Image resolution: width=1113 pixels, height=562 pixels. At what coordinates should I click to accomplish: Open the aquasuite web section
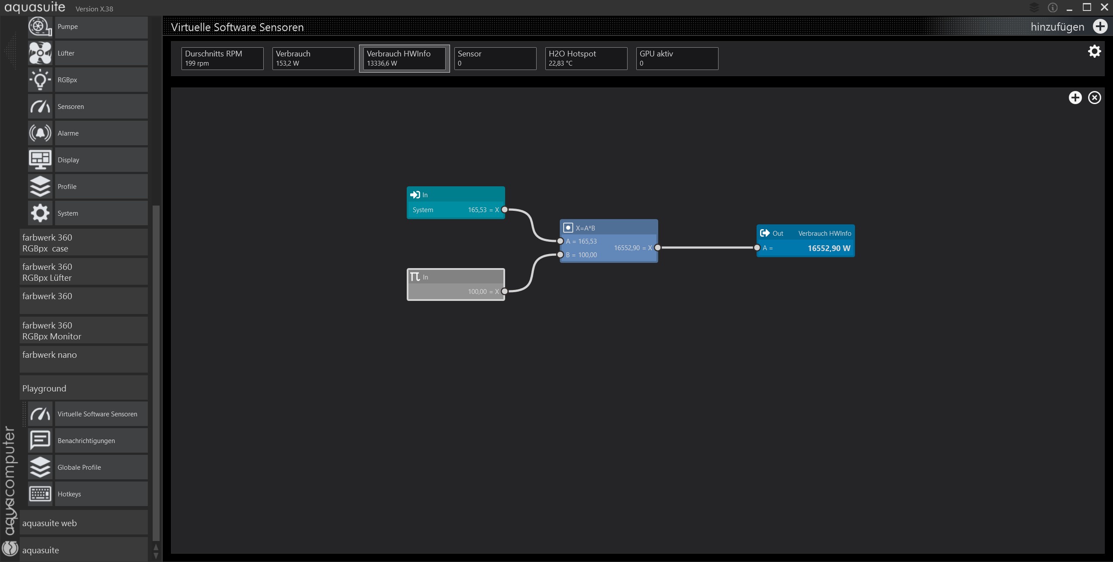pyautogui.click(x=83, y=523)
